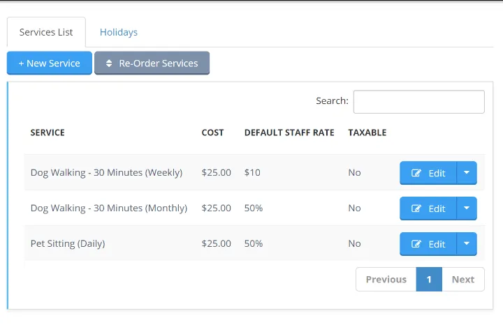Select the 'Pet Sitting (Daily)' service name
This screenshot has height=334, width=503.
[x=68, y=243]
